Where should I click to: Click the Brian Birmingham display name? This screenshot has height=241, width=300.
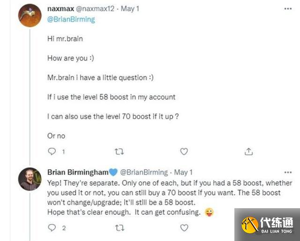(77, 172)
